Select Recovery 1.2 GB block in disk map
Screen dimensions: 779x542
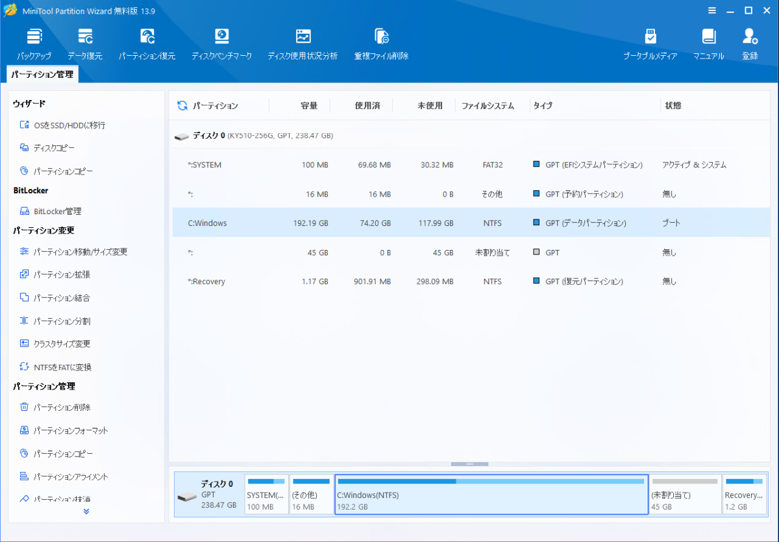coord(744,495)
